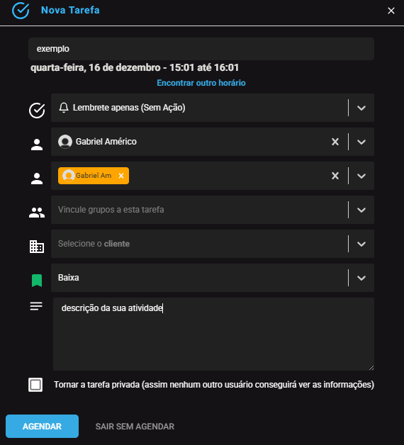Image resolution: width=404 pixels, height=445 pixels.
Task: Open the Baixa priority dropdown
Action: [x=361, y=278]
